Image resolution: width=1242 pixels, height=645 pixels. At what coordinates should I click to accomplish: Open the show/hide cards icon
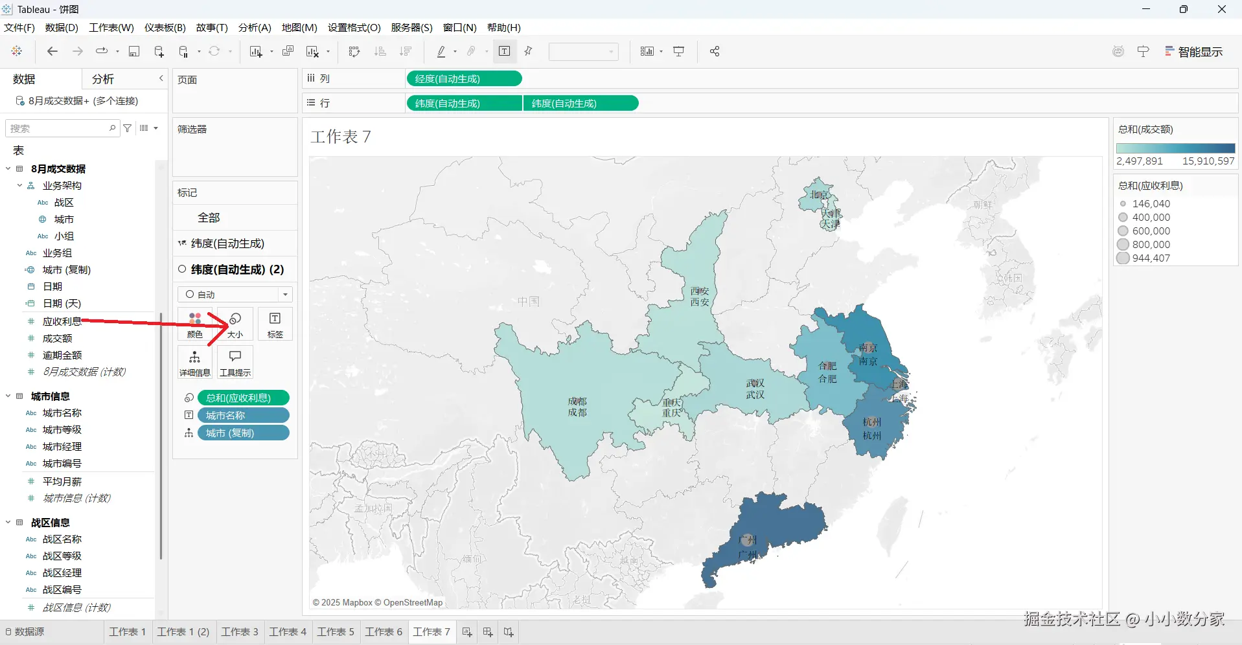pos(647,51)
